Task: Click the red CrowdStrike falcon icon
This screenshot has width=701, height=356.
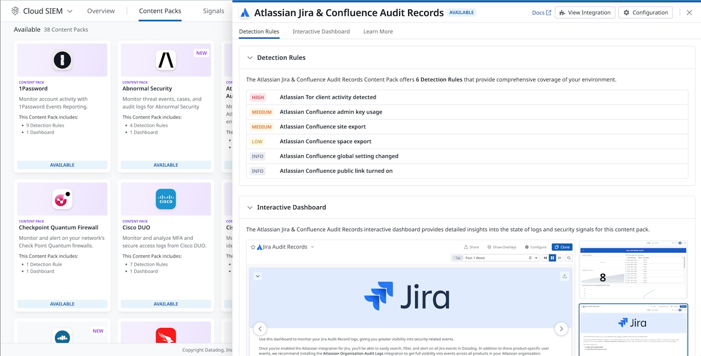Action: tap(166, 336)
